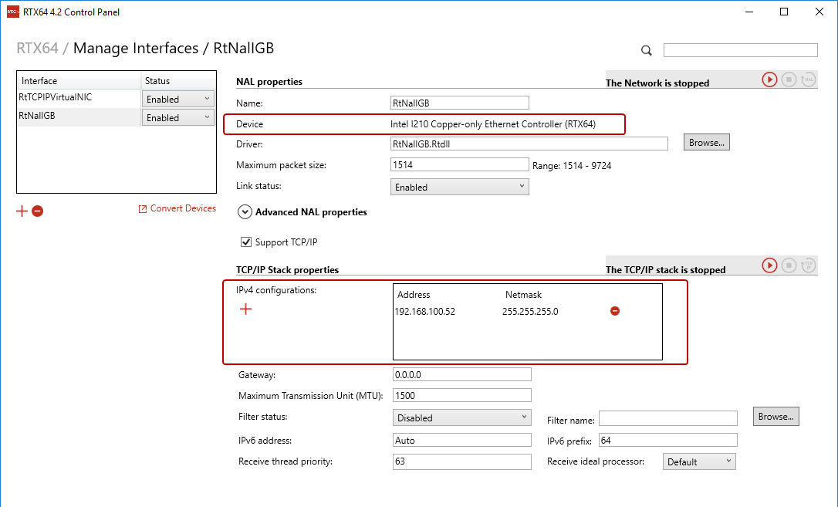Click the Netmask column header in IPv4 list
The height and width of the screenshot is (507, 838).
tap(523, 294)
